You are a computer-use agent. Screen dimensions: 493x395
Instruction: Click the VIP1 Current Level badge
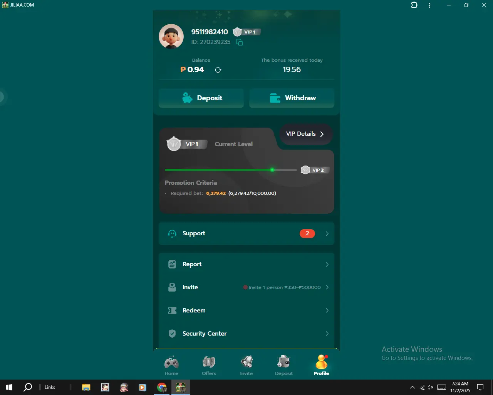[x=187, y=144]
